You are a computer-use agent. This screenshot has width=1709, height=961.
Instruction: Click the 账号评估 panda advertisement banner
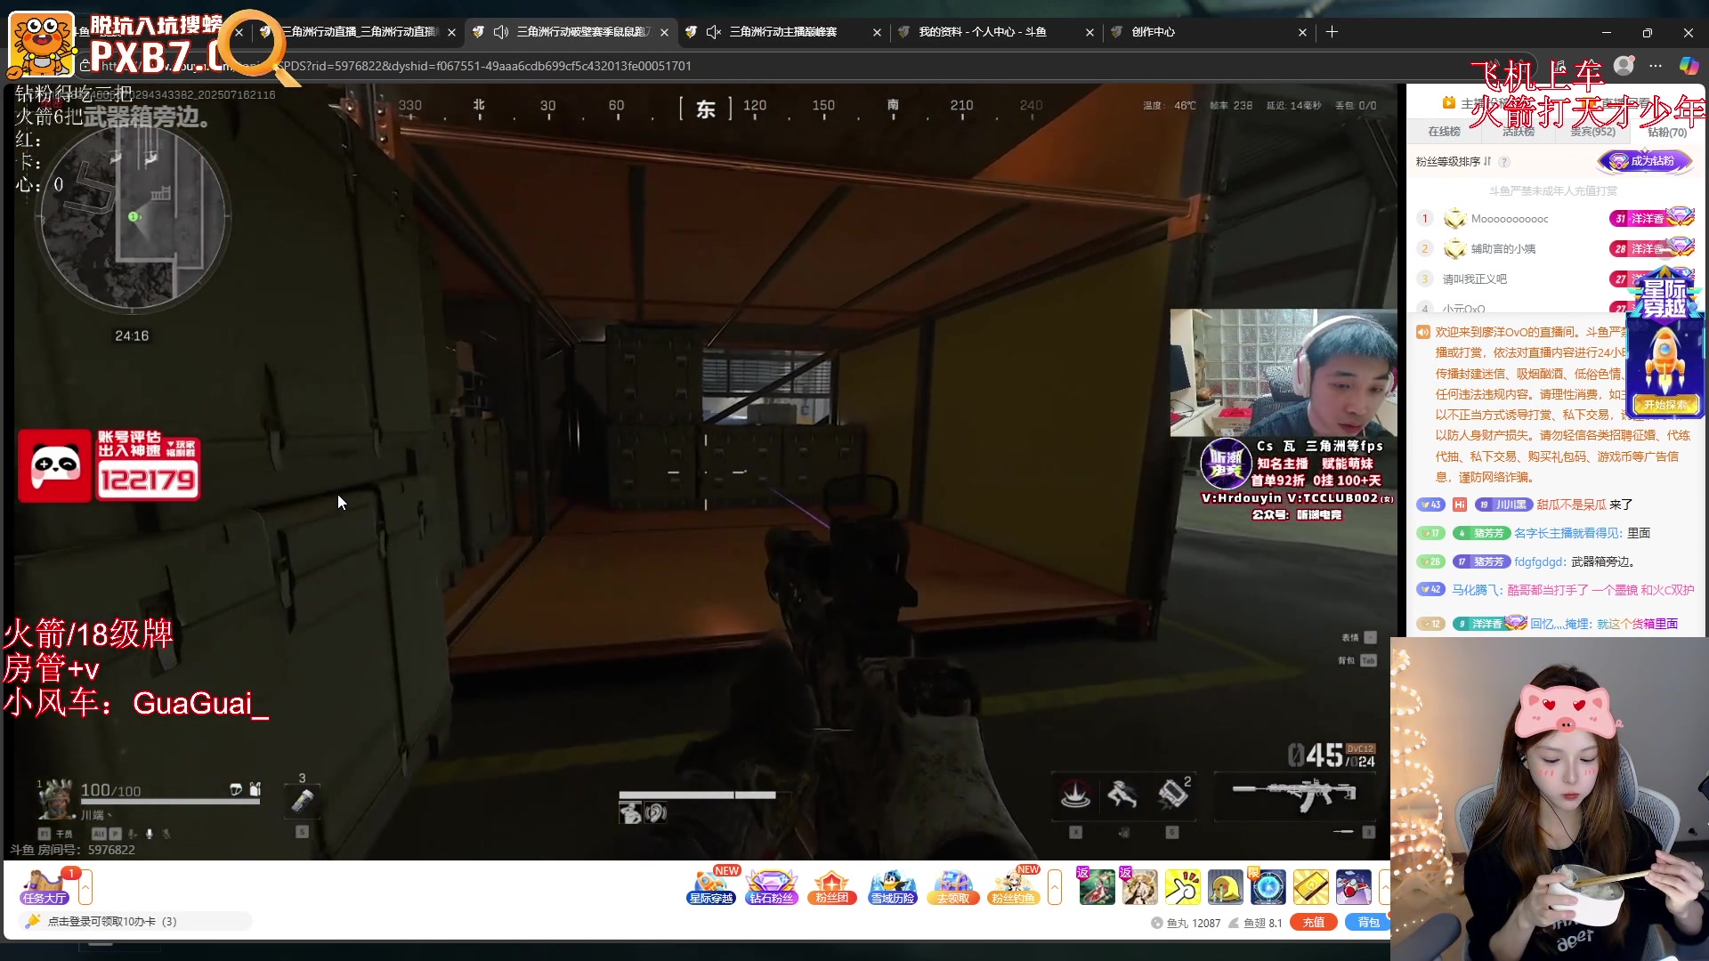109,465
